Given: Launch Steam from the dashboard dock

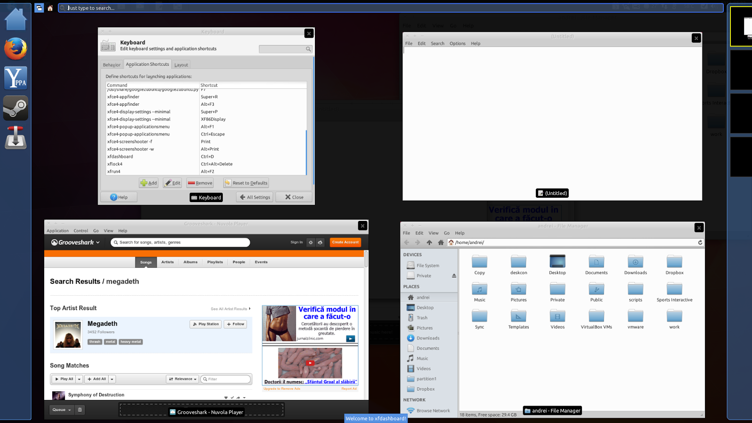Looking at the screenshot, I should (x=16, y=108).
